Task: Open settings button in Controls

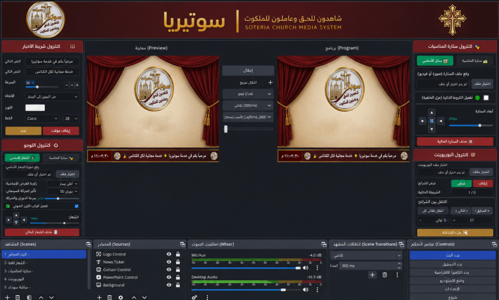Action: (452, 289)
